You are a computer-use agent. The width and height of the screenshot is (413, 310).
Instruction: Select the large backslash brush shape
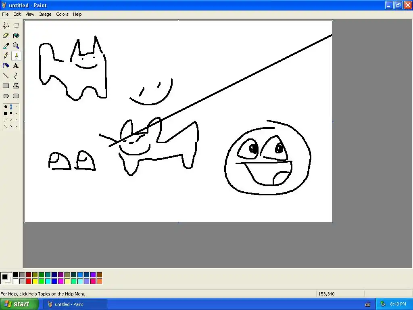(6, 126)
